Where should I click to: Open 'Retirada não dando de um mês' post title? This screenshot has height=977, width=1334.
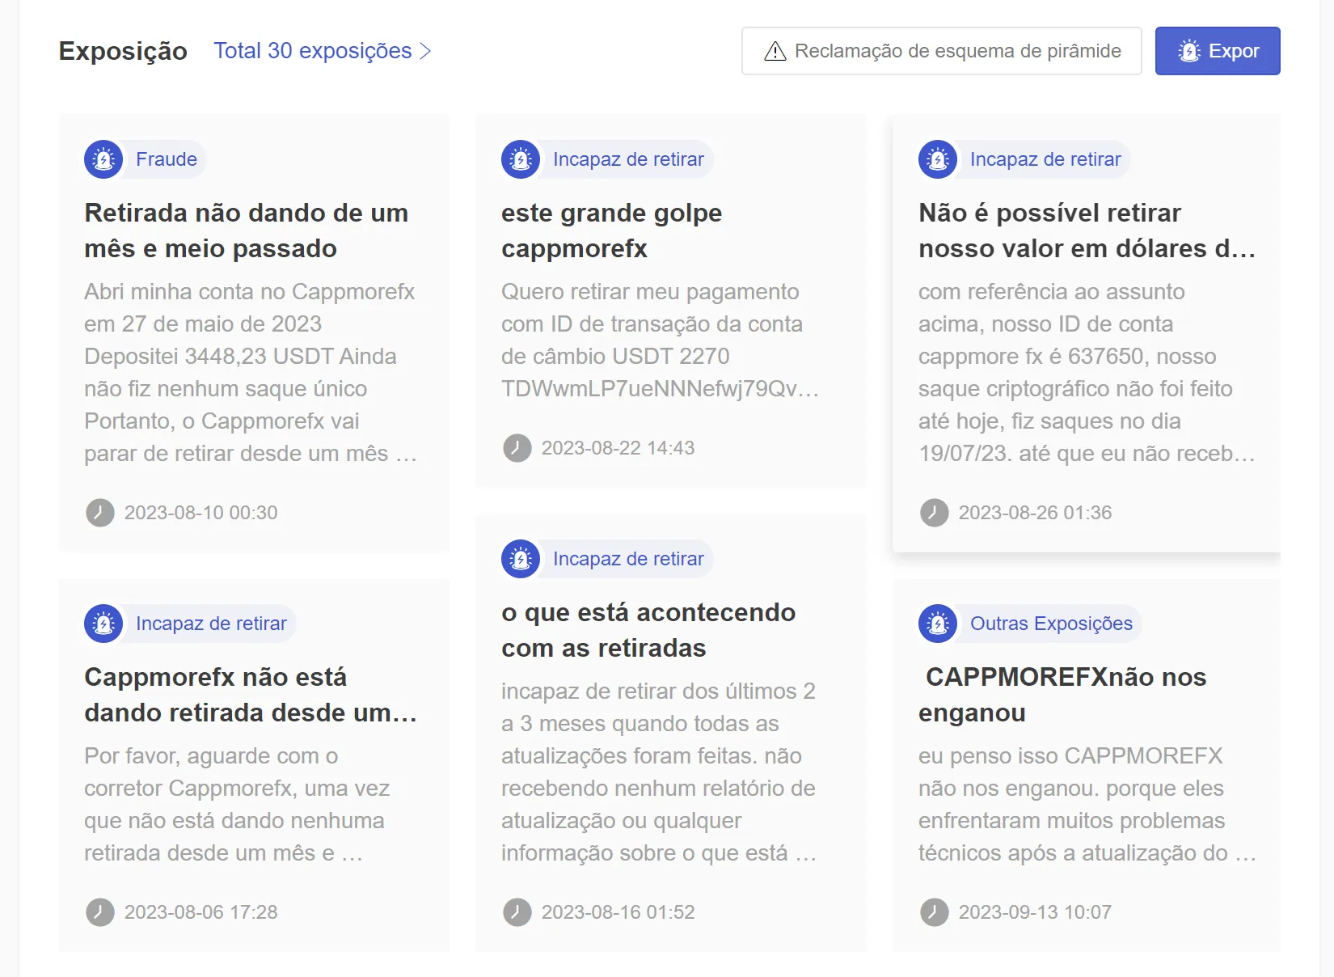(247, 231)
